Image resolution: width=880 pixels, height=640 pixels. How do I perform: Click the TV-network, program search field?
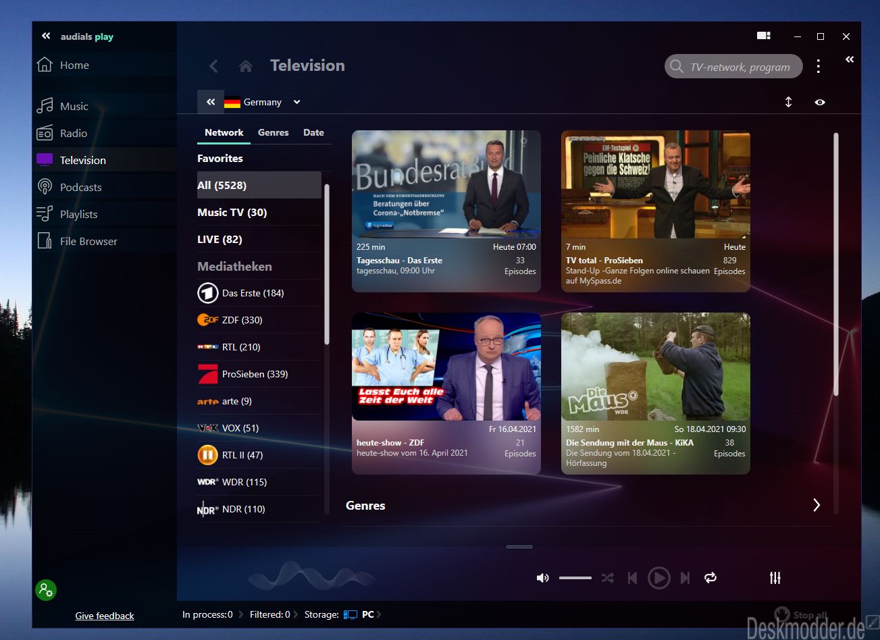tap(734, 66)
